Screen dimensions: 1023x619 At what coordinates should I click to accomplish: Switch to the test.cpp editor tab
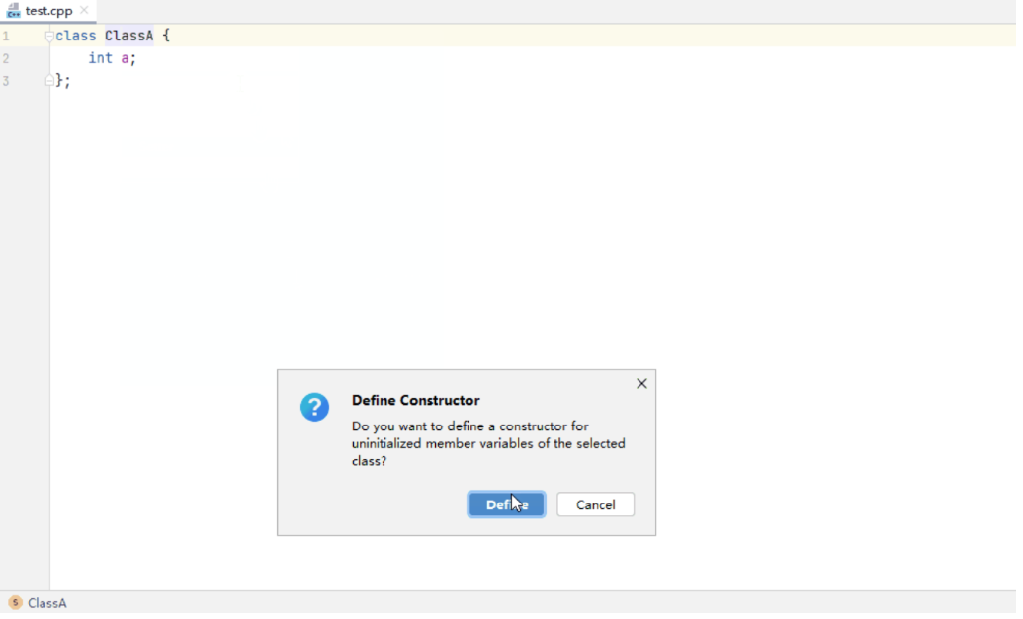[x=48, y=11]
